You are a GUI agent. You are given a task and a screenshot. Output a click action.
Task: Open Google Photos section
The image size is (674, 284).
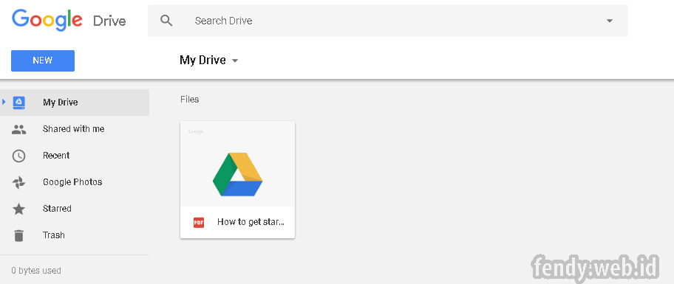(x=72, y=182)
